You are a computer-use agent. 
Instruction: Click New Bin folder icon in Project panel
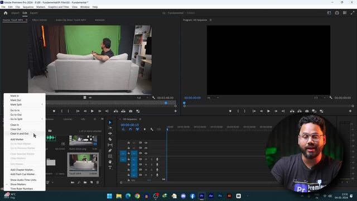[x=85, y=183]
